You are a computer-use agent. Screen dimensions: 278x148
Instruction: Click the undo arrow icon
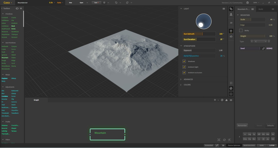(116, 3)
